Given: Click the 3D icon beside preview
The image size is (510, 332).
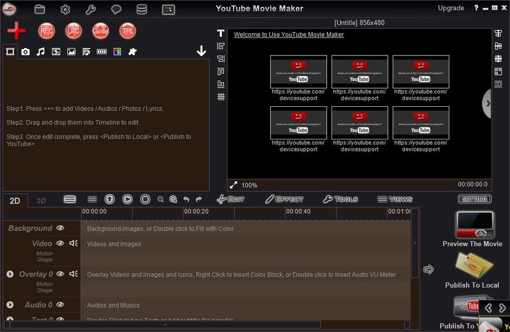Looking at the screenshot, I should [x=498, y=84].
